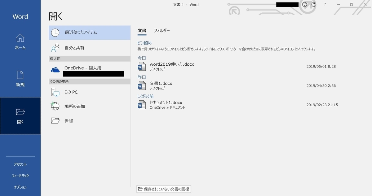This screenshot has width=372, height=196.
Task: Minimize the Word window
Action: (338, 5)
